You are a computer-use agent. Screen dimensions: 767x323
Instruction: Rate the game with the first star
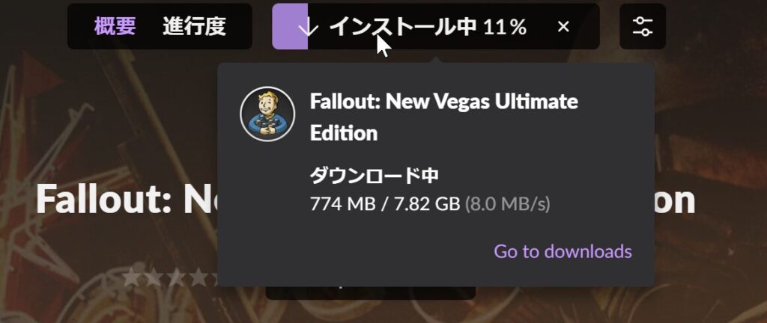point(130,277)
